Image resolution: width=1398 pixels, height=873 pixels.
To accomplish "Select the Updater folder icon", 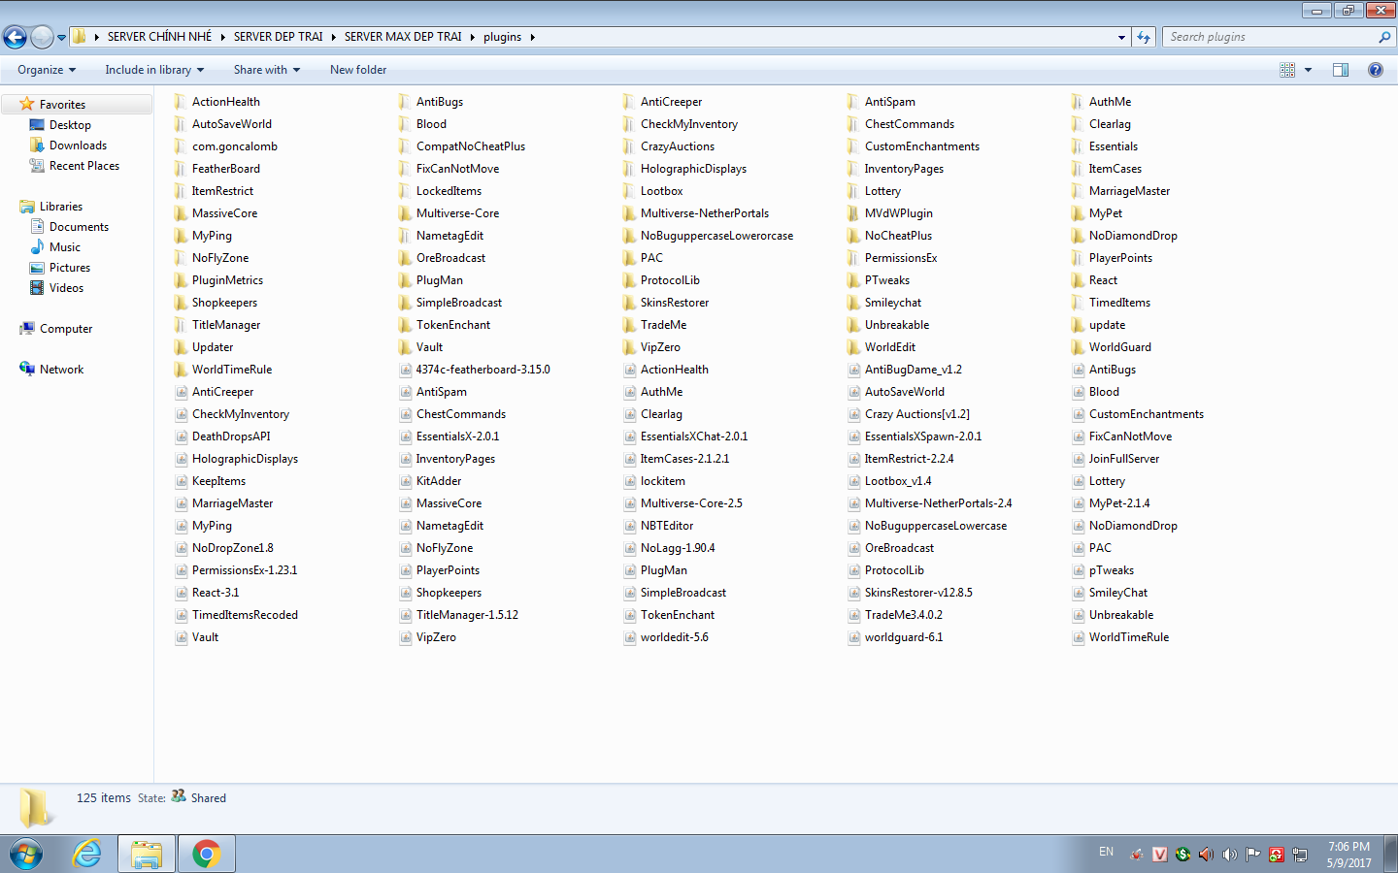I will point(180,347).
